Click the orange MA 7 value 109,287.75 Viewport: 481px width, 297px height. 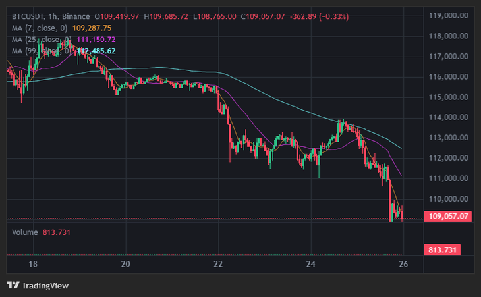[x=92, y=28]
